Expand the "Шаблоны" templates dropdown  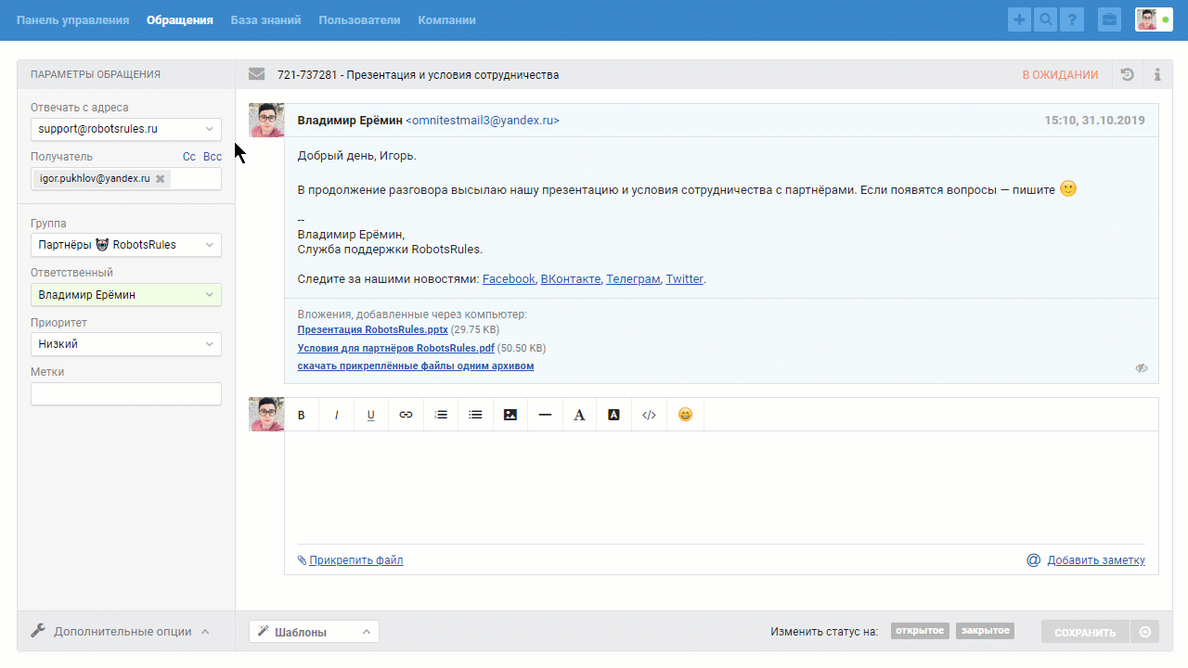[x=314, y=632]
